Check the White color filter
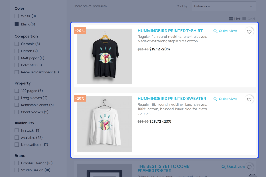This screenshot has height=177, width=266. pos(17,16)
